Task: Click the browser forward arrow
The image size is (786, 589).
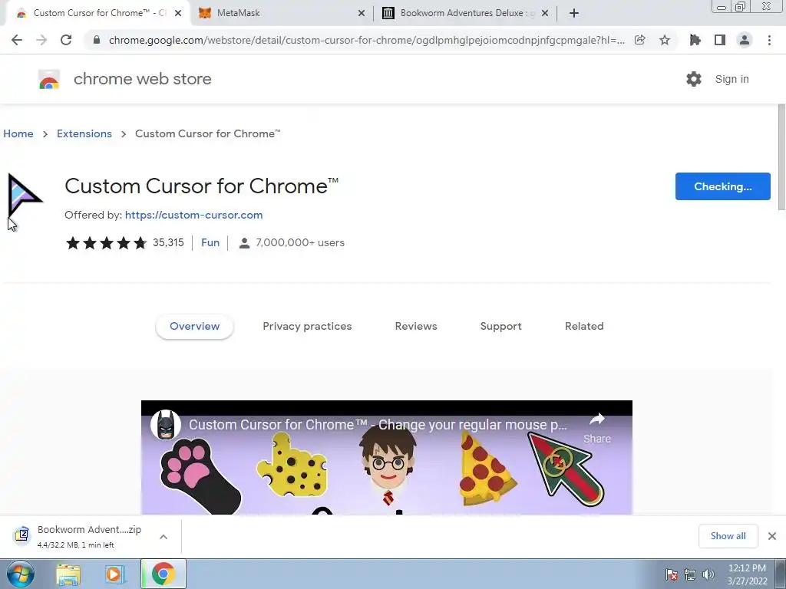Action: pos(41,40)
